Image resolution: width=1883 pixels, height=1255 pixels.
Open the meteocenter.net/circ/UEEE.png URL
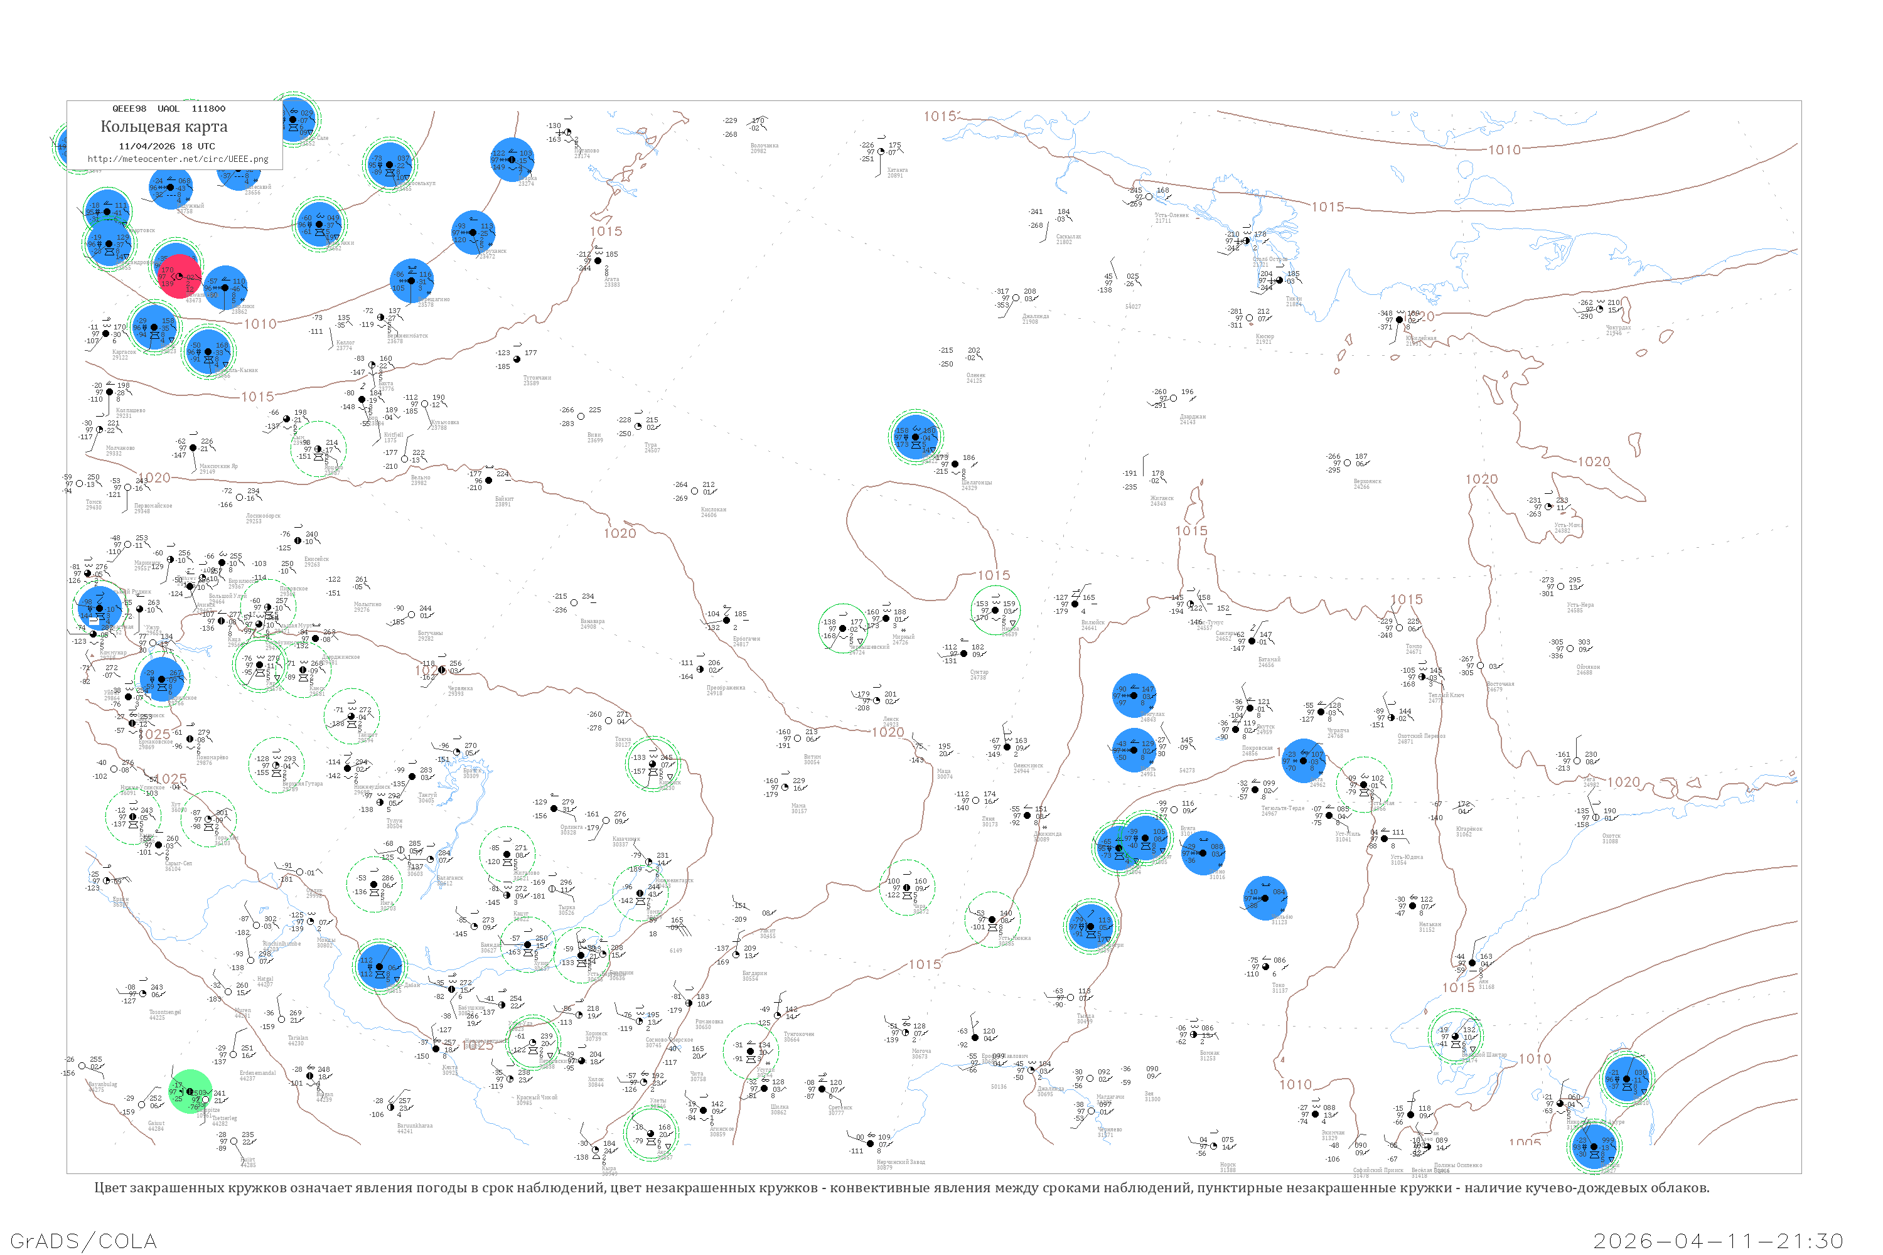pos(178,159)
